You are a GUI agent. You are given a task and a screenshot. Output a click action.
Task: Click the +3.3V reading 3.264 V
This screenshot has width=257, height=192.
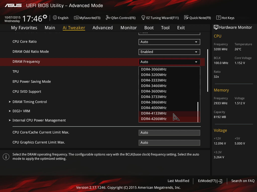[x=219, y=157]
